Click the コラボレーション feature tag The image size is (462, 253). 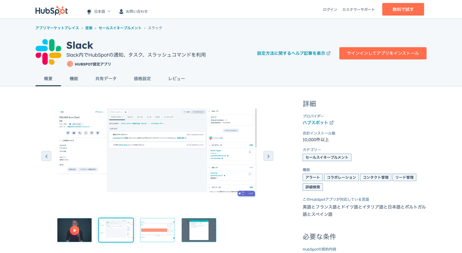(341, 177)
